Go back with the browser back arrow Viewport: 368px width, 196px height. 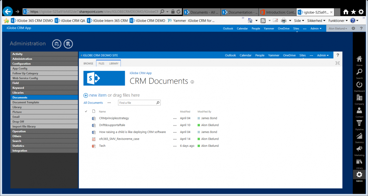tap(7, 12)
